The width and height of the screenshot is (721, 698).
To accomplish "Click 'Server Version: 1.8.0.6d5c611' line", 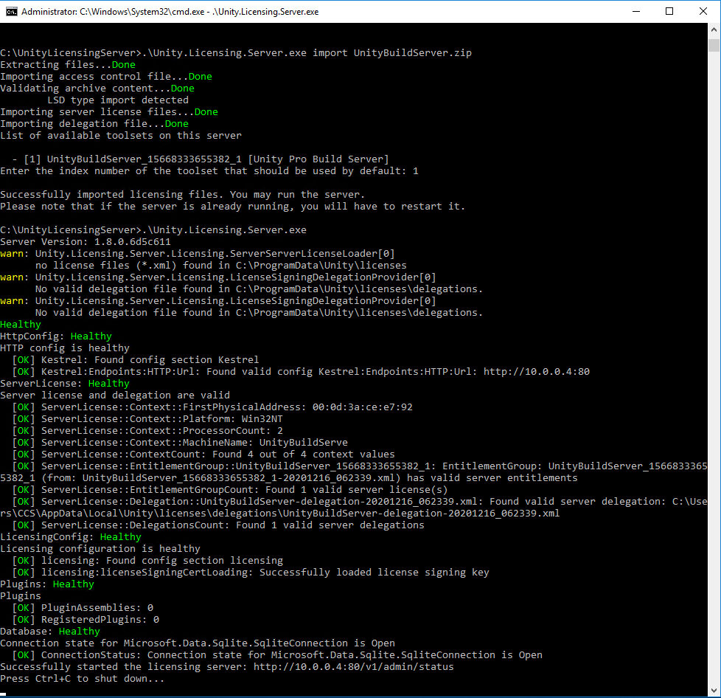I will 86,242.
